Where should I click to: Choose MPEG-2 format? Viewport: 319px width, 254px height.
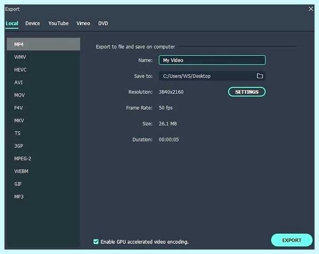point(44,159)
